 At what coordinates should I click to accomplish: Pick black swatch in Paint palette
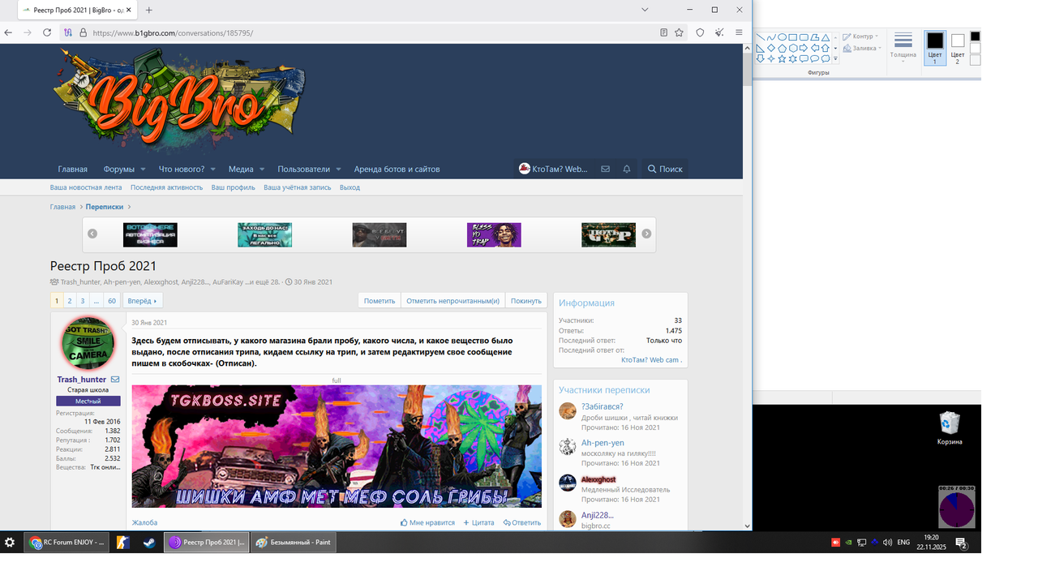coord(975,36)
